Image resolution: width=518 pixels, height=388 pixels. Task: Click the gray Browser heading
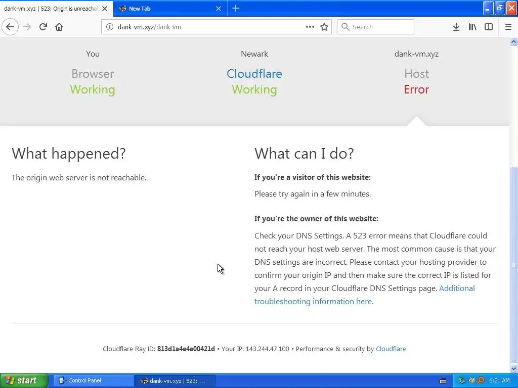click(93, 74)
